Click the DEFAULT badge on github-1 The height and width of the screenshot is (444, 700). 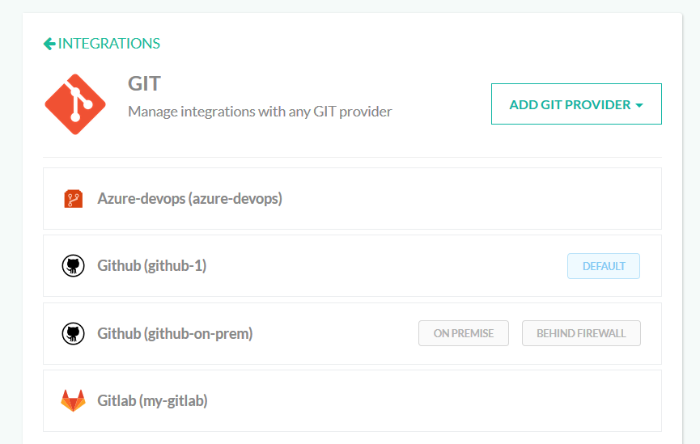[x=604, y=266]
